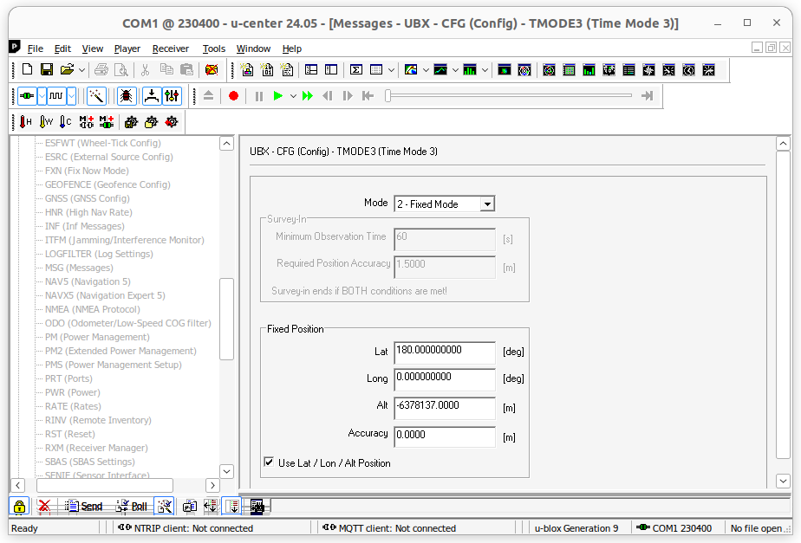Select GNSS (GNSS Config) in the tree
This screenshot has height=543, width=801.
[x=87, y=198]
